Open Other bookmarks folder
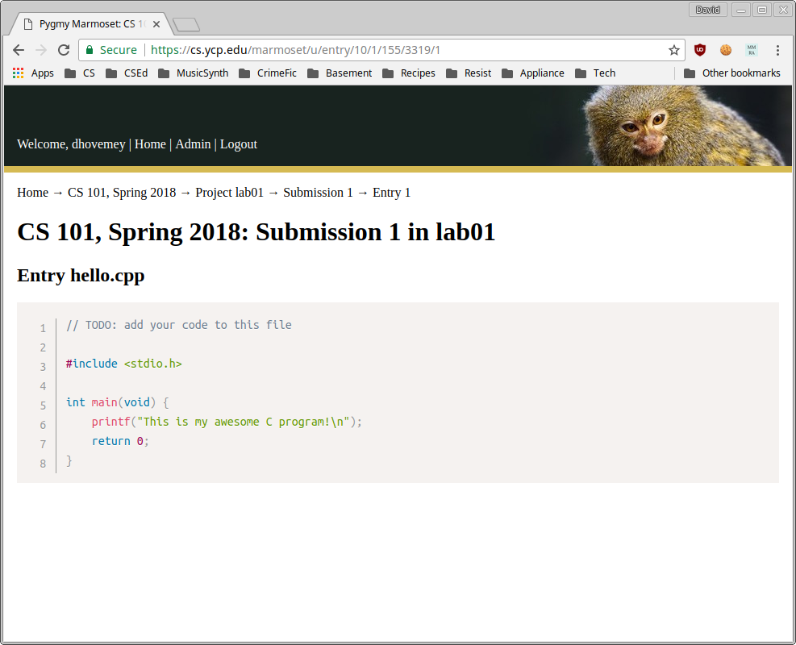 pyautogui.click(x=732, y=73)
